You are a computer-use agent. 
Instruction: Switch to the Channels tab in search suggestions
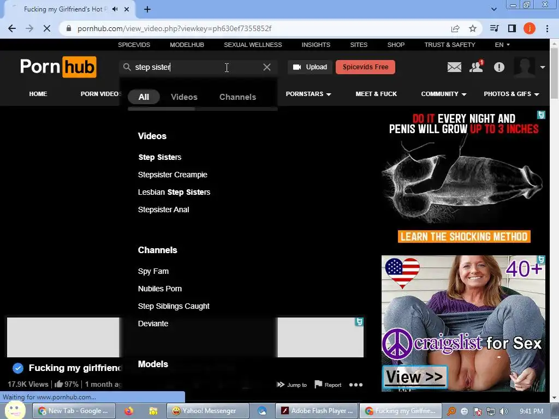click(238, 97)
